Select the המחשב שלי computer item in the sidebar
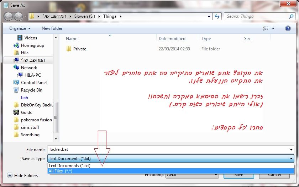 (x=28, y=60)
